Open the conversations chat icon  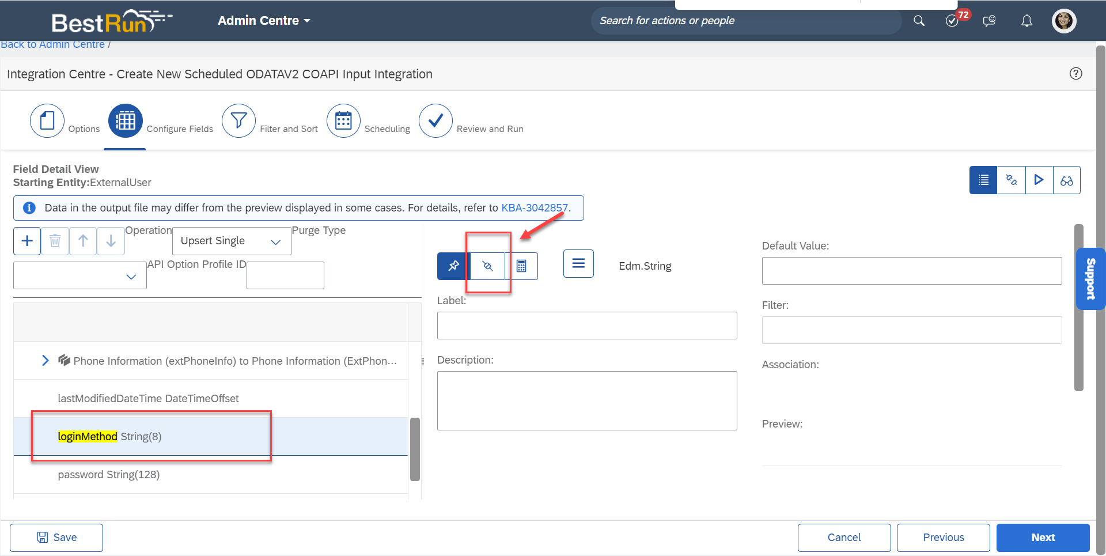pyautogui.click(x=989, y=21)
